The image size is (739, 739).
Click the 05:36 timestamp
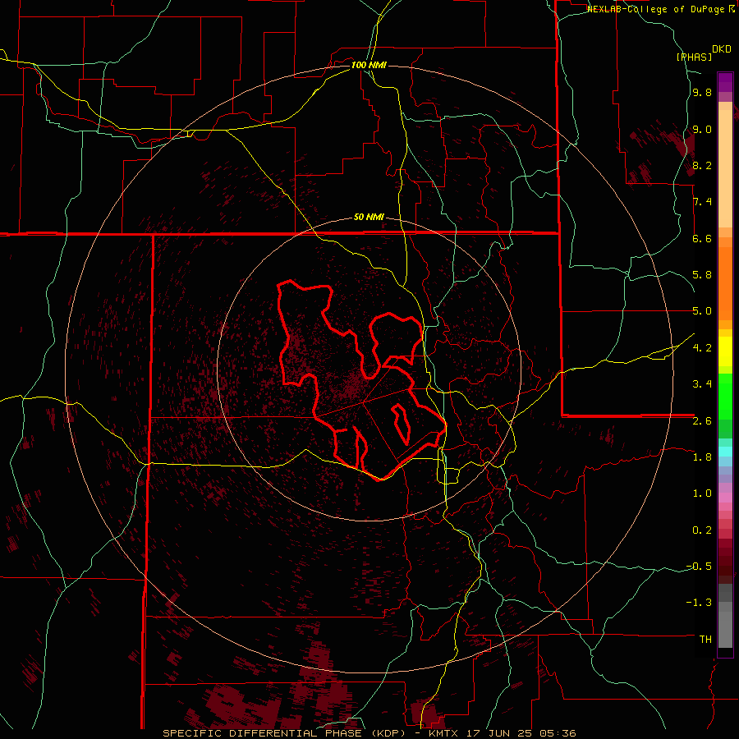pyautogui.click(x=558, y=733)
